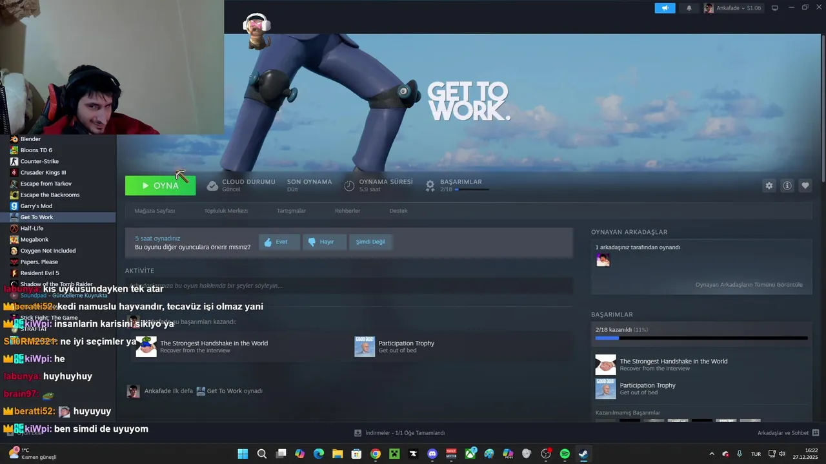Click Get To Work link in activity
826x464 pixels.
point(225,391)
